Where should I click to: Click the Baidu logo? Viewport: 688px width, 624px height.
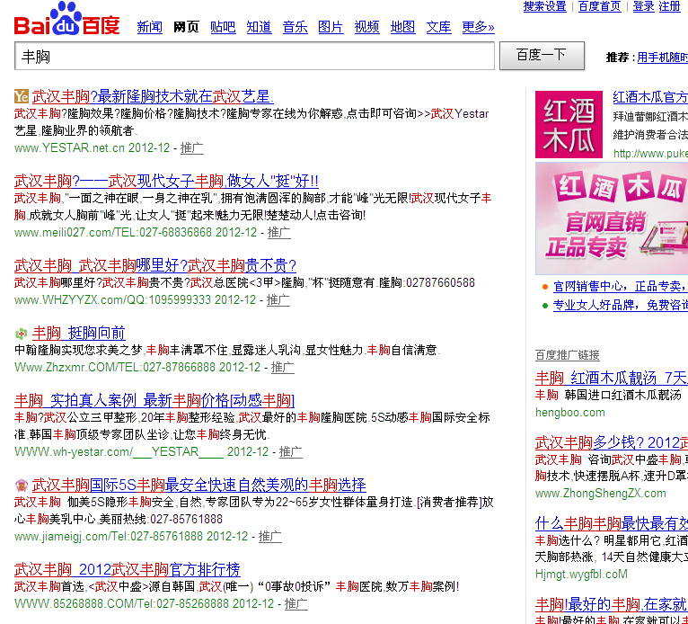point(66,20)
